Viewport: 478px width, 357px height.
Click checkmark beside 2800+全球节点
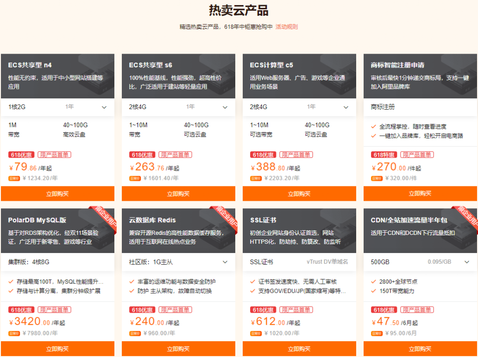(x=373, y=281)
